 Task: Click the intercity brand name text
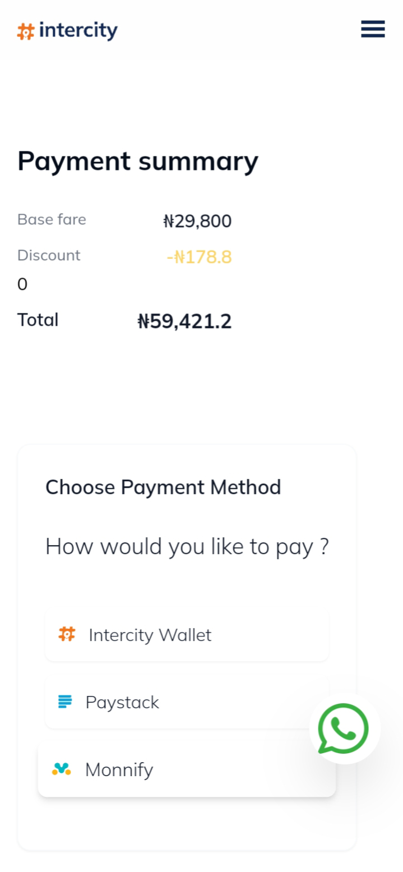(78, 30)
